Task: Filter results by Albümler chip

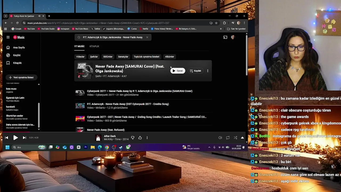Action: pyautogui.click(x=169, y=57)
